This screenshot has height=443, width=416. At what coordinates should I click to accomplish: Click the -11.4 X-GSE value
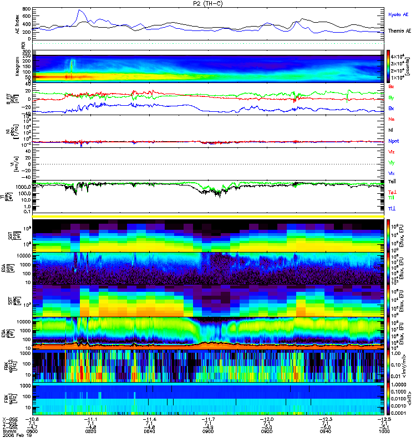149,419
